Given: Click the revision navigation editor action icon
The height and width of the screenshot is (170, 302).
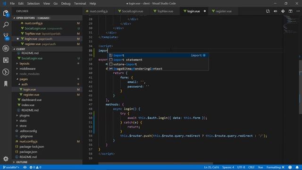Looking at the screenshot, I should tap(276, 11).
